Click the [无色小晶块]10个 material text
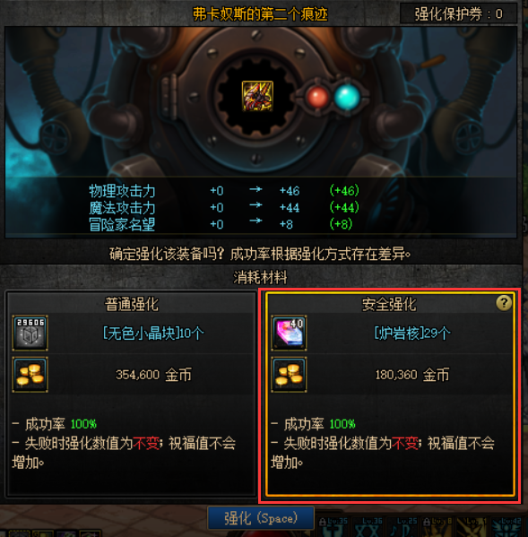The width and height of the screenshot is (528, 537). pos(153,333)
